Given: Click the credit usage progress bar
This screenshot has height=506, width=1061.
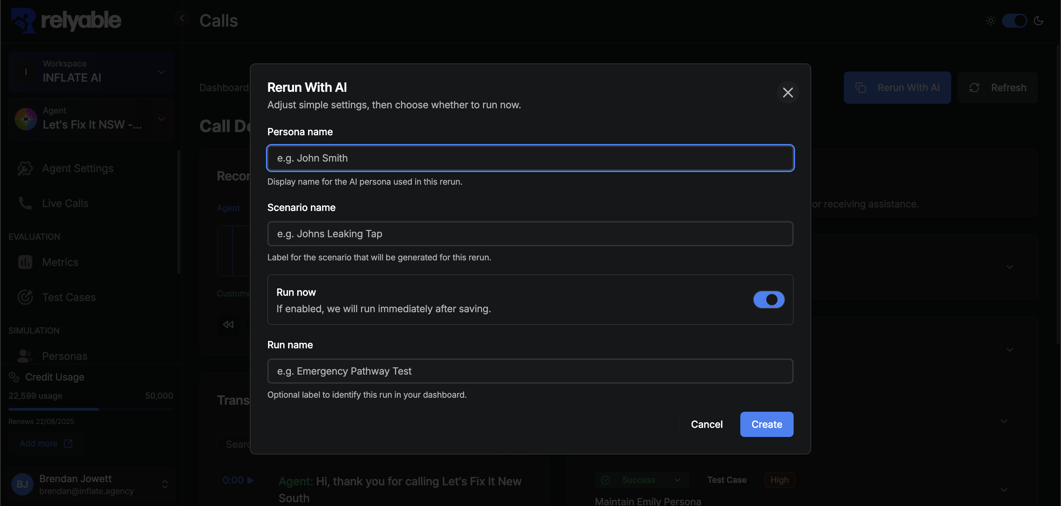Looking at the screenshot, I should (91, 409).
